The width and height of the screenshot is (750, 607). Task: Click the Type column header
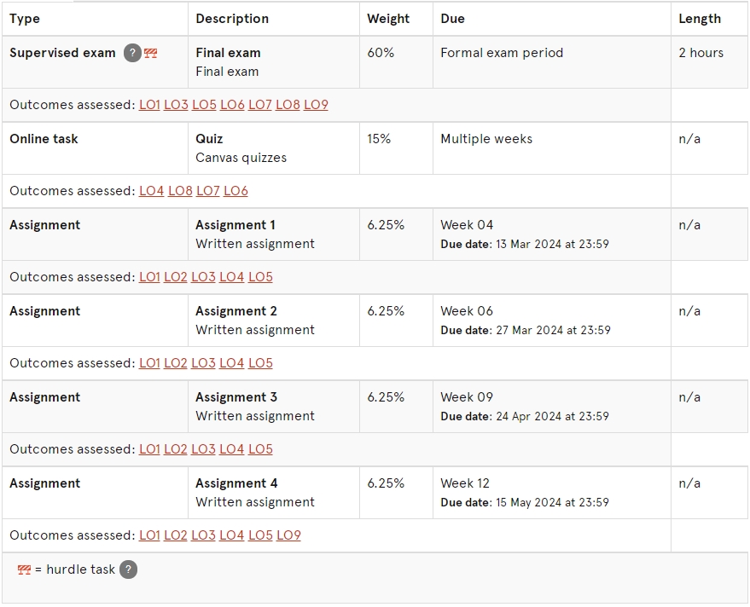(25, 19)
